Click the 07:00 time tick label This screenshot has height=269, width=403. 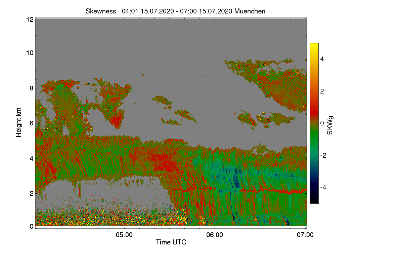pos(305,235)
